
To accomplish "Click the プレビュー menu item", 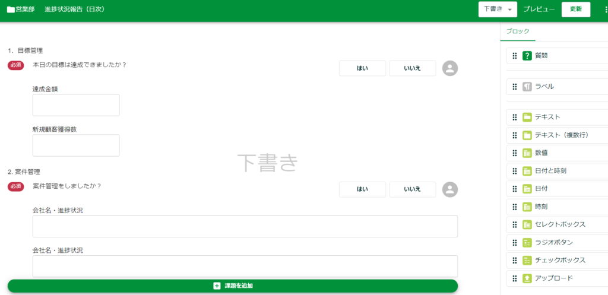I will tap(539, 9).
